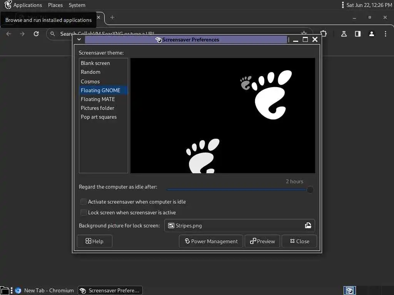The height and width of the screenshot is (295, 394).
Task: Open the Applications menu
Action: click(28, 5)
